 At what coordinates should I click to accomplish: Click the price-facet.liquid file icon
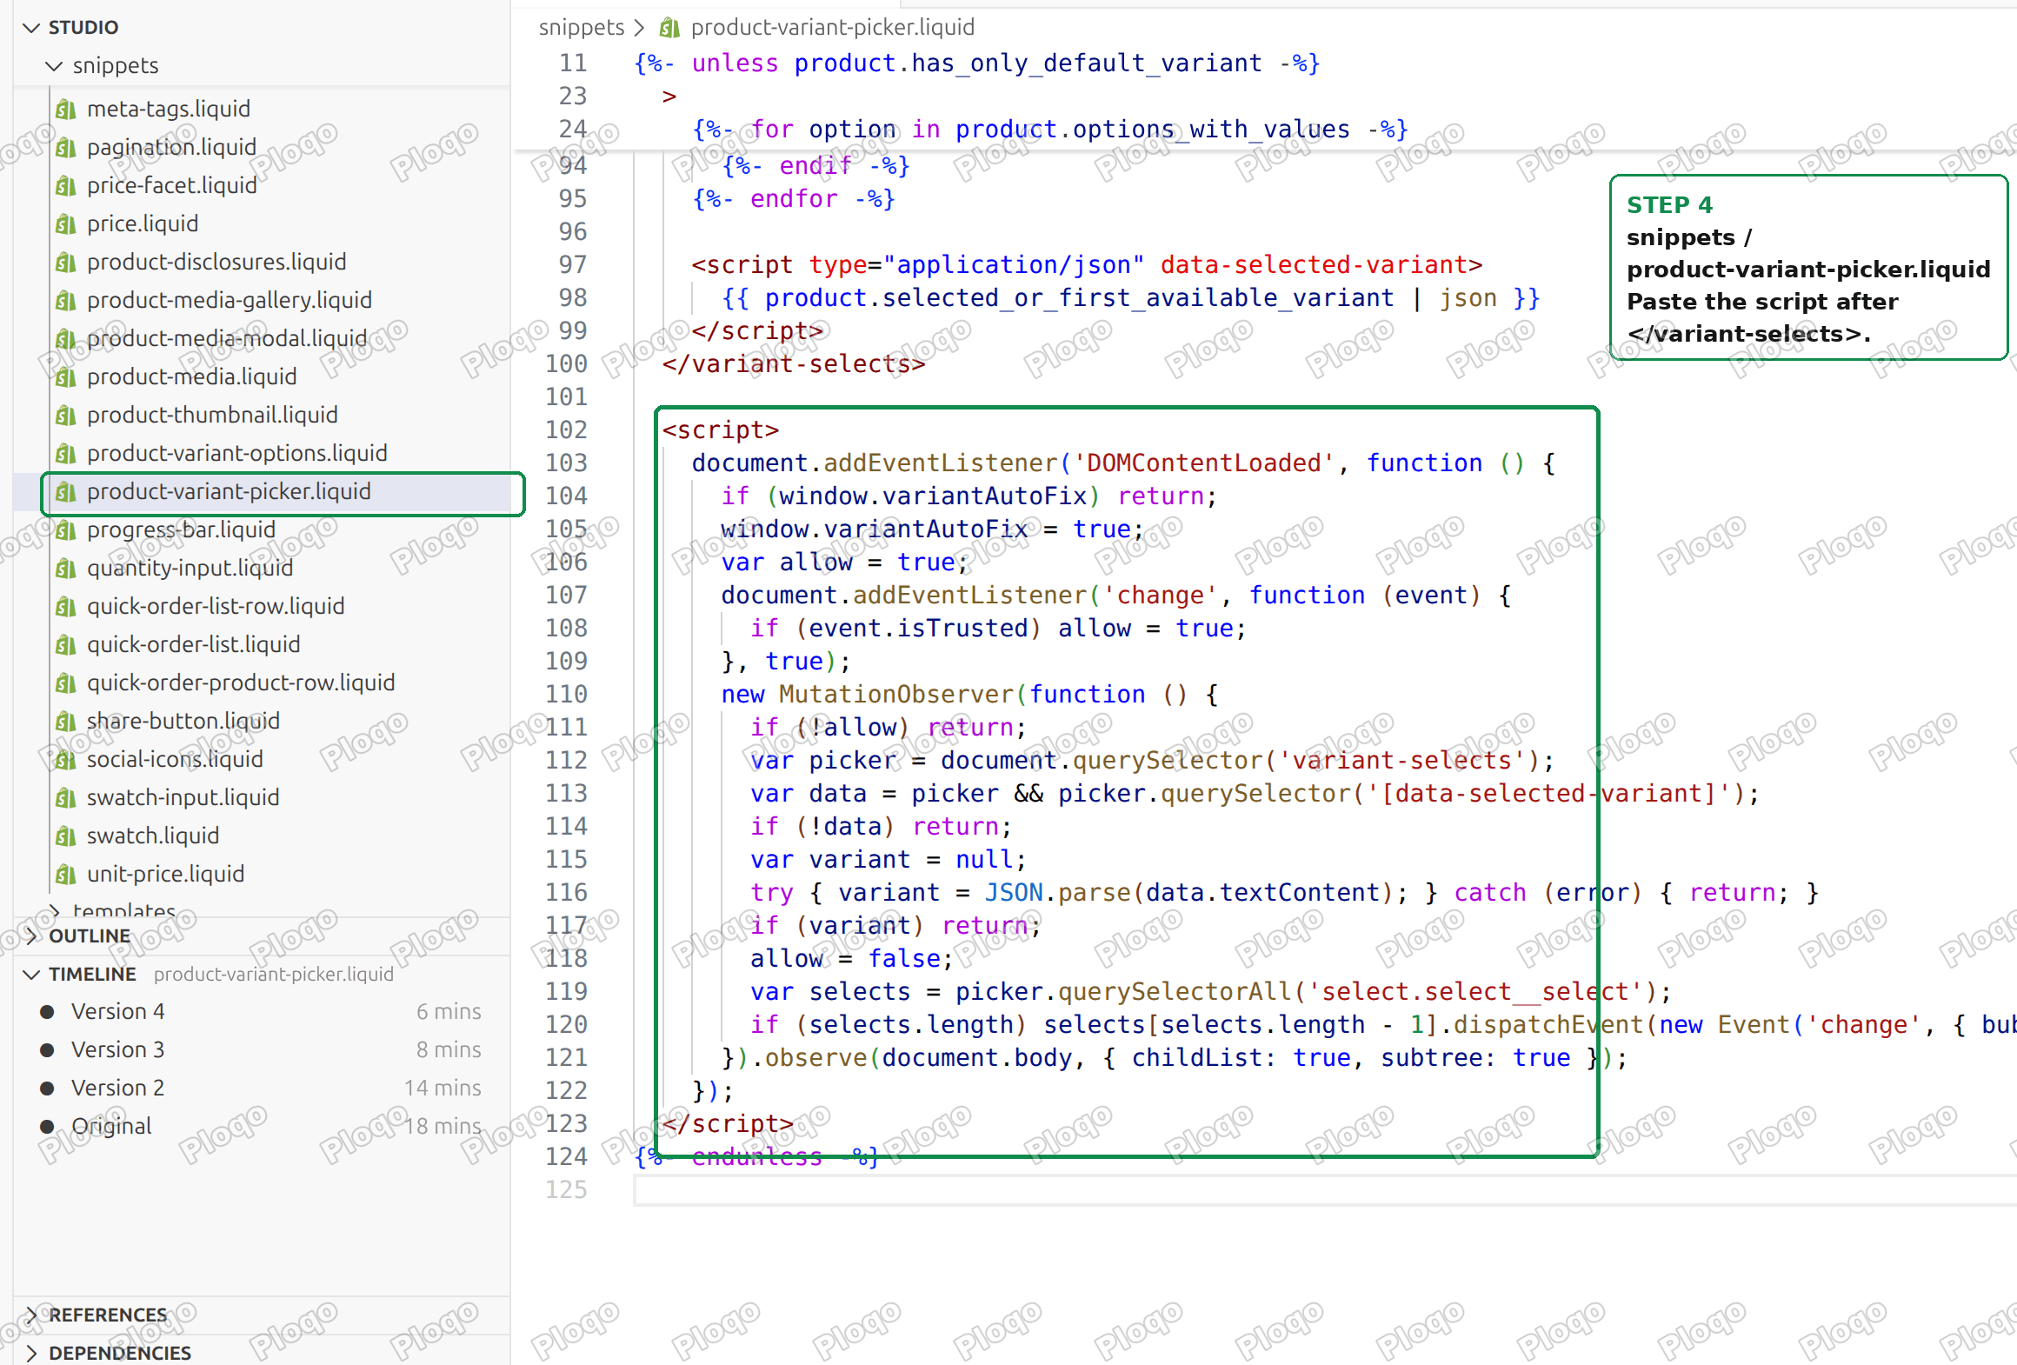(65, 186)
